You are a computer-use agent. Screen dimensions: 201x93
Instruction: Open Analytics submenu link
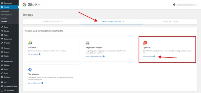(x=4, y=18)
